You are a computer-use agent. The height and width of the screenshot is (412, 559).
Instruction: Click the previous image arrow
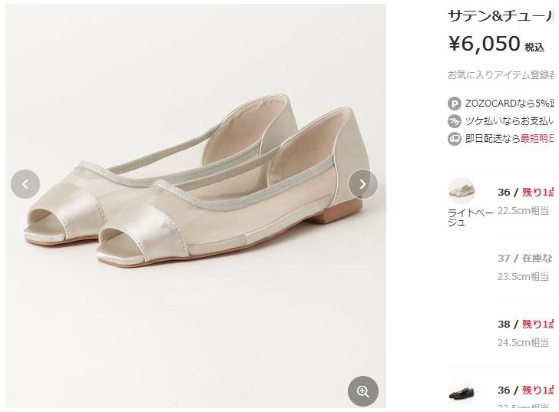pyautogui.click(x=25, y=184)
